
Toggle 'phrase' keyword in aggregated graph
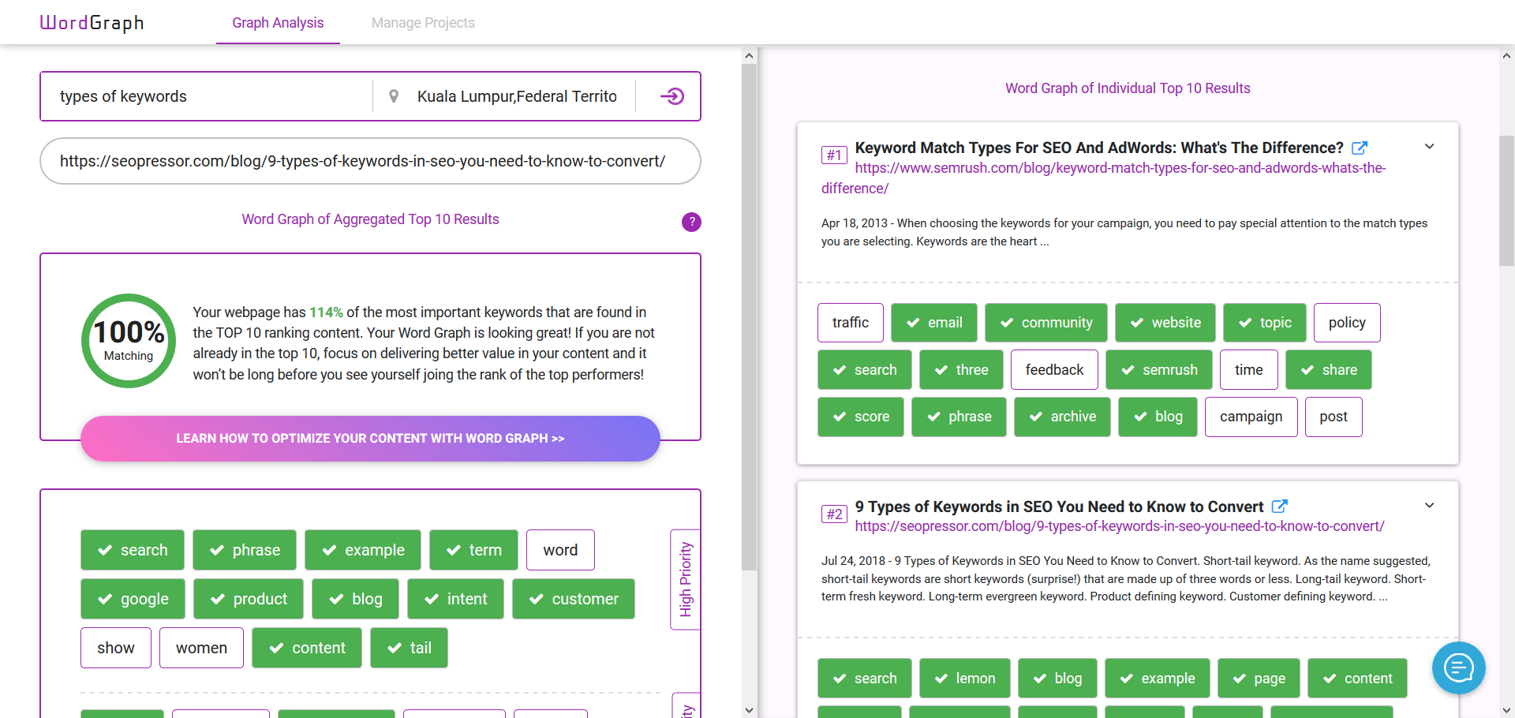(x=245, y=550)
